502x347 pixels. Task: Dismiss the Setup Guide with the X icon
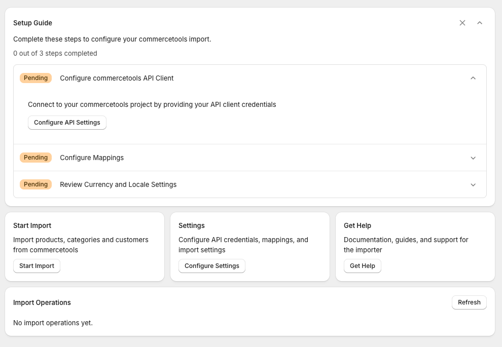462,23
